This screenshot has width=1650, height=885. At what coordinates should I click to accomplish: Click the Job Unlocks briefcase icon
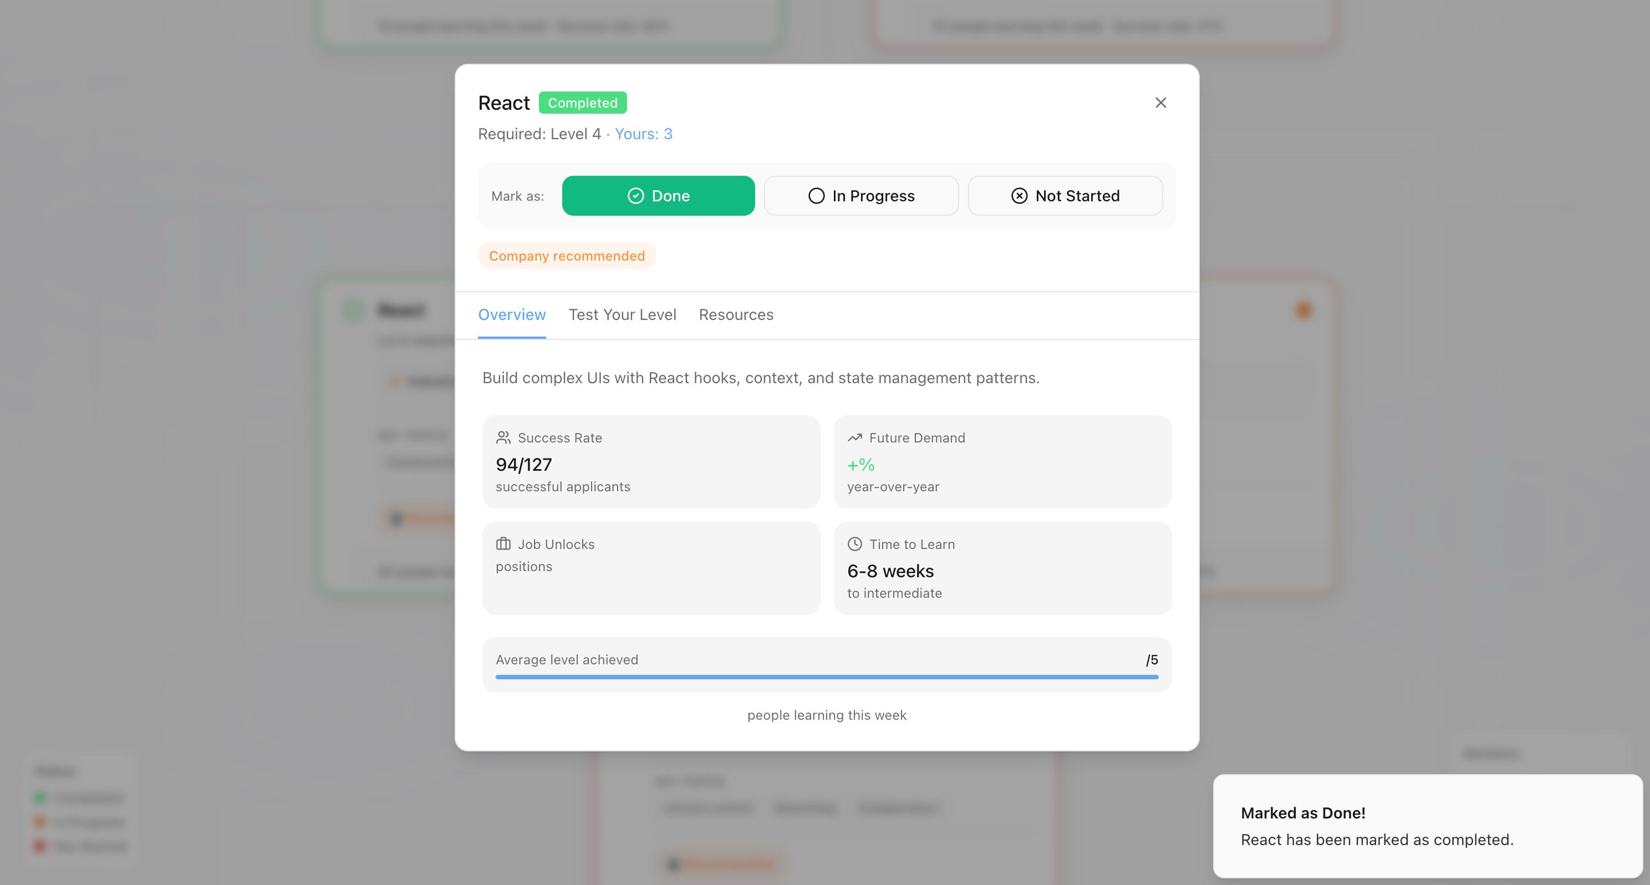(503, 544)
